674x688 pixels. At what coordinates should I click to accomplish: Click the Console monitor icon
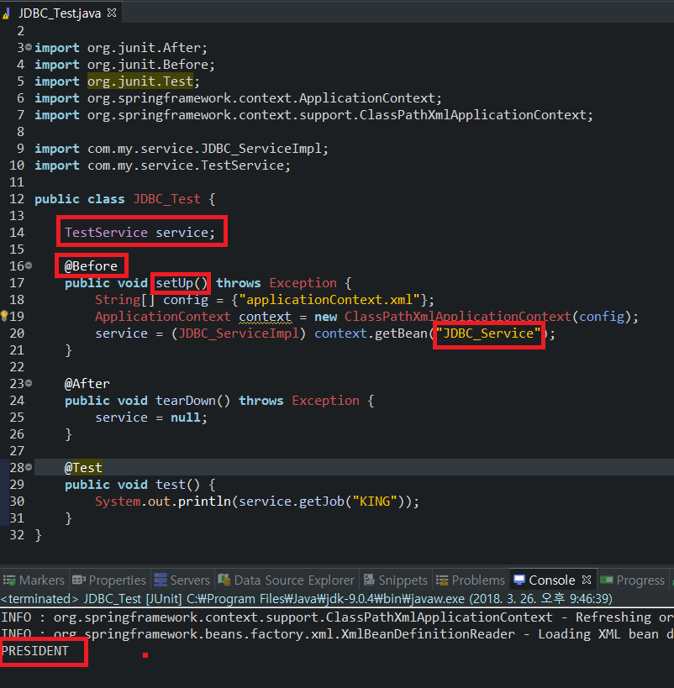click(x=519, y=580)
